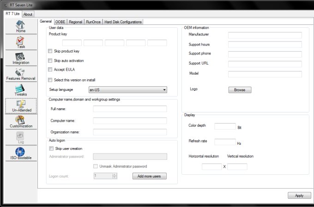Switch to the About tab
The image size is (314, 207).
pyautogui.click(x=28, y=14)
